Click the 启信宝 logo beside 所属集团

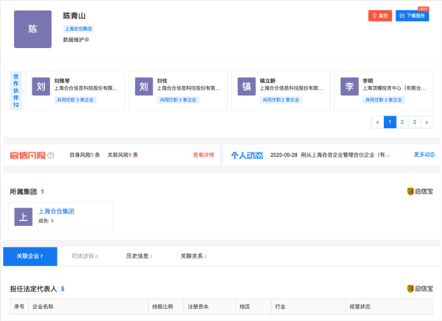point(420,191)
